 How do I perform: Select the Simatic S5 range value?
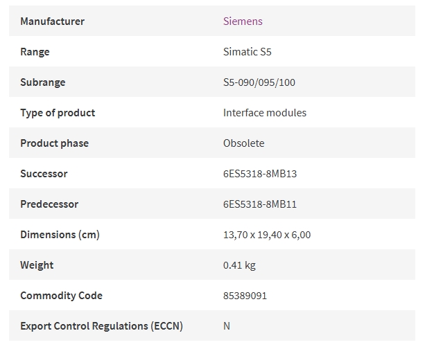(x=247, y=52)
